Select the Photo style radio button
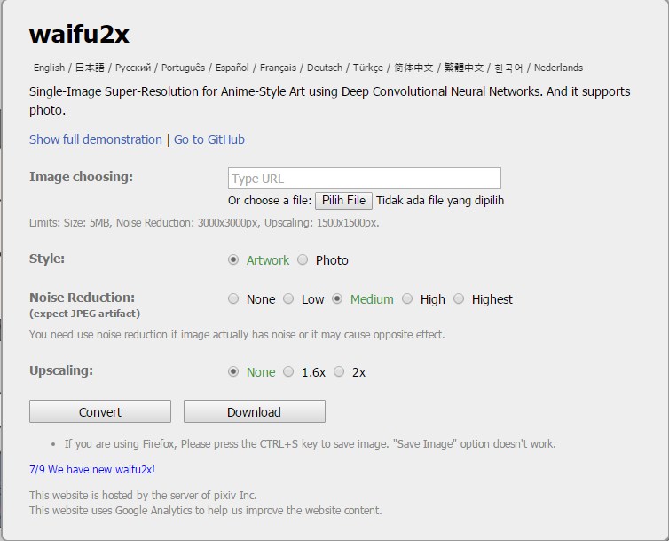This screenshot has height=541, width=669. pos(303,259)
